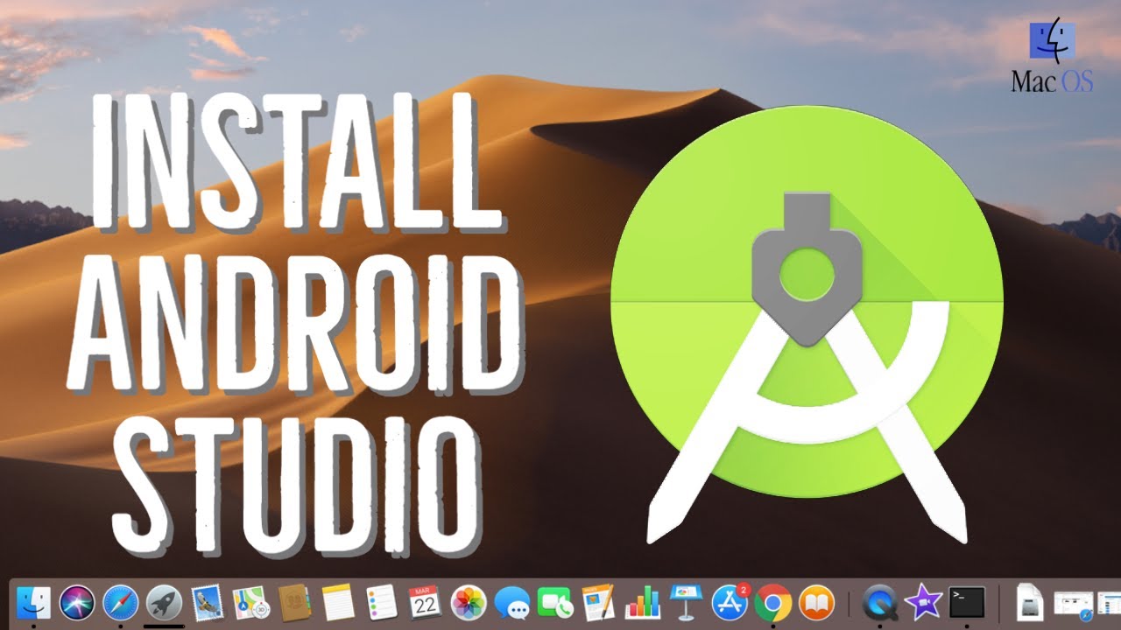Open Numbers bar chart app
This screenshot has height=630, width=1121.
pos(642,602)
